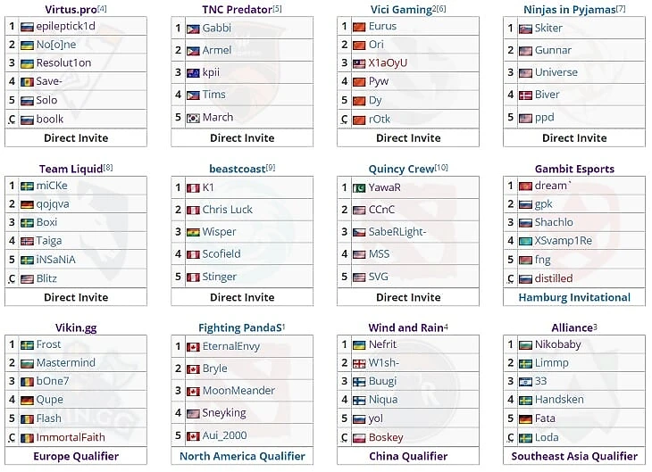Viewport: 652px width, 472px height.
Task: Open the beastcoast team page
Action: pos(238,170)
